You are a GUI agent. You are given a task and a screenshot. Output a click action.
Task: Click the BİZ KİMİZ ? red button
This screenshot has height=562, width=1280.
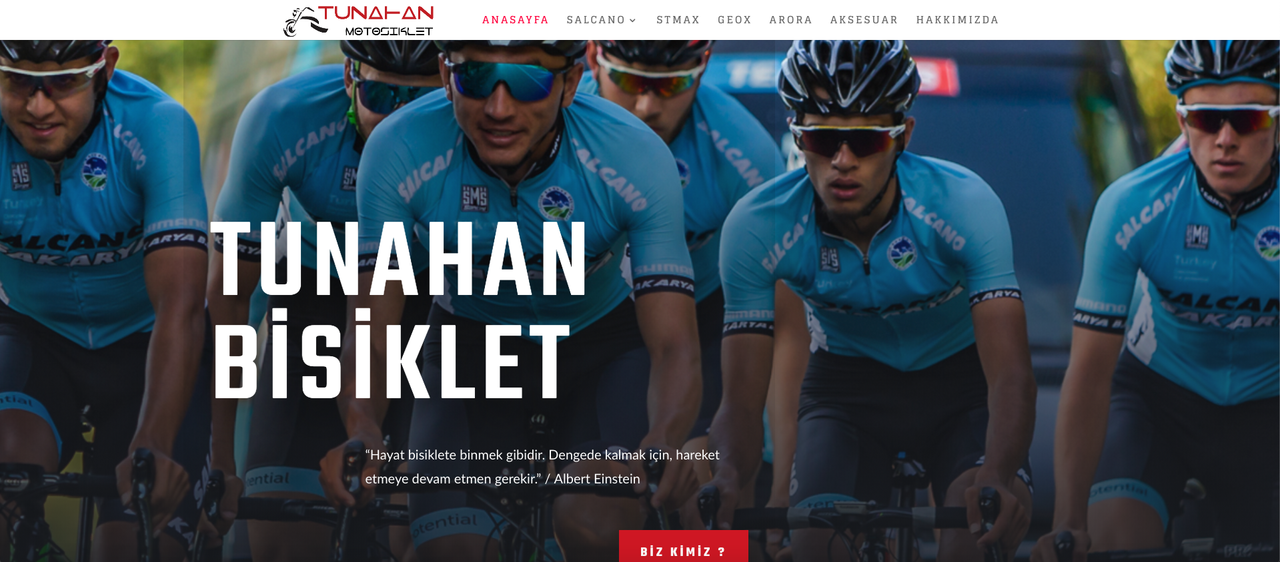683,547
